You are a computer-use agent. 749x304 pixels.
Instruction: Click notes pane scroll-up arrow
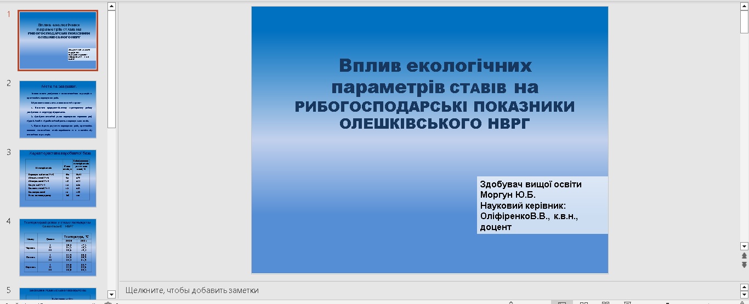coord(744,286)
